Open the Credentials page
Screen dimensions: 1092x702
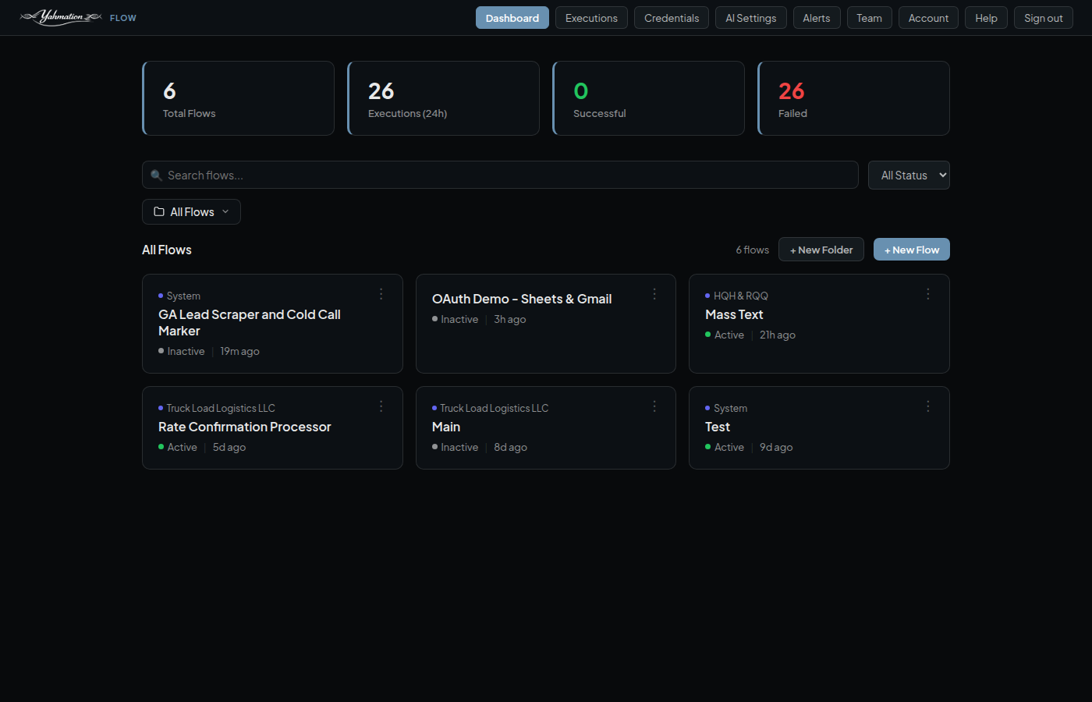(x=672, y=18)
